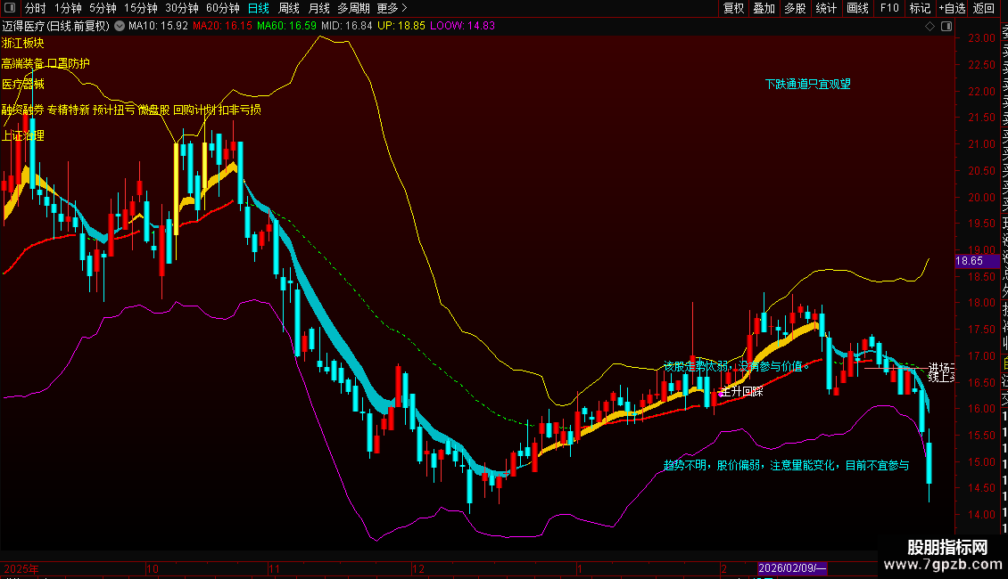This screenshot has height=579, width=1008.
Task: Click the 叠加 overlay button
Action: (x=764, y=8)
